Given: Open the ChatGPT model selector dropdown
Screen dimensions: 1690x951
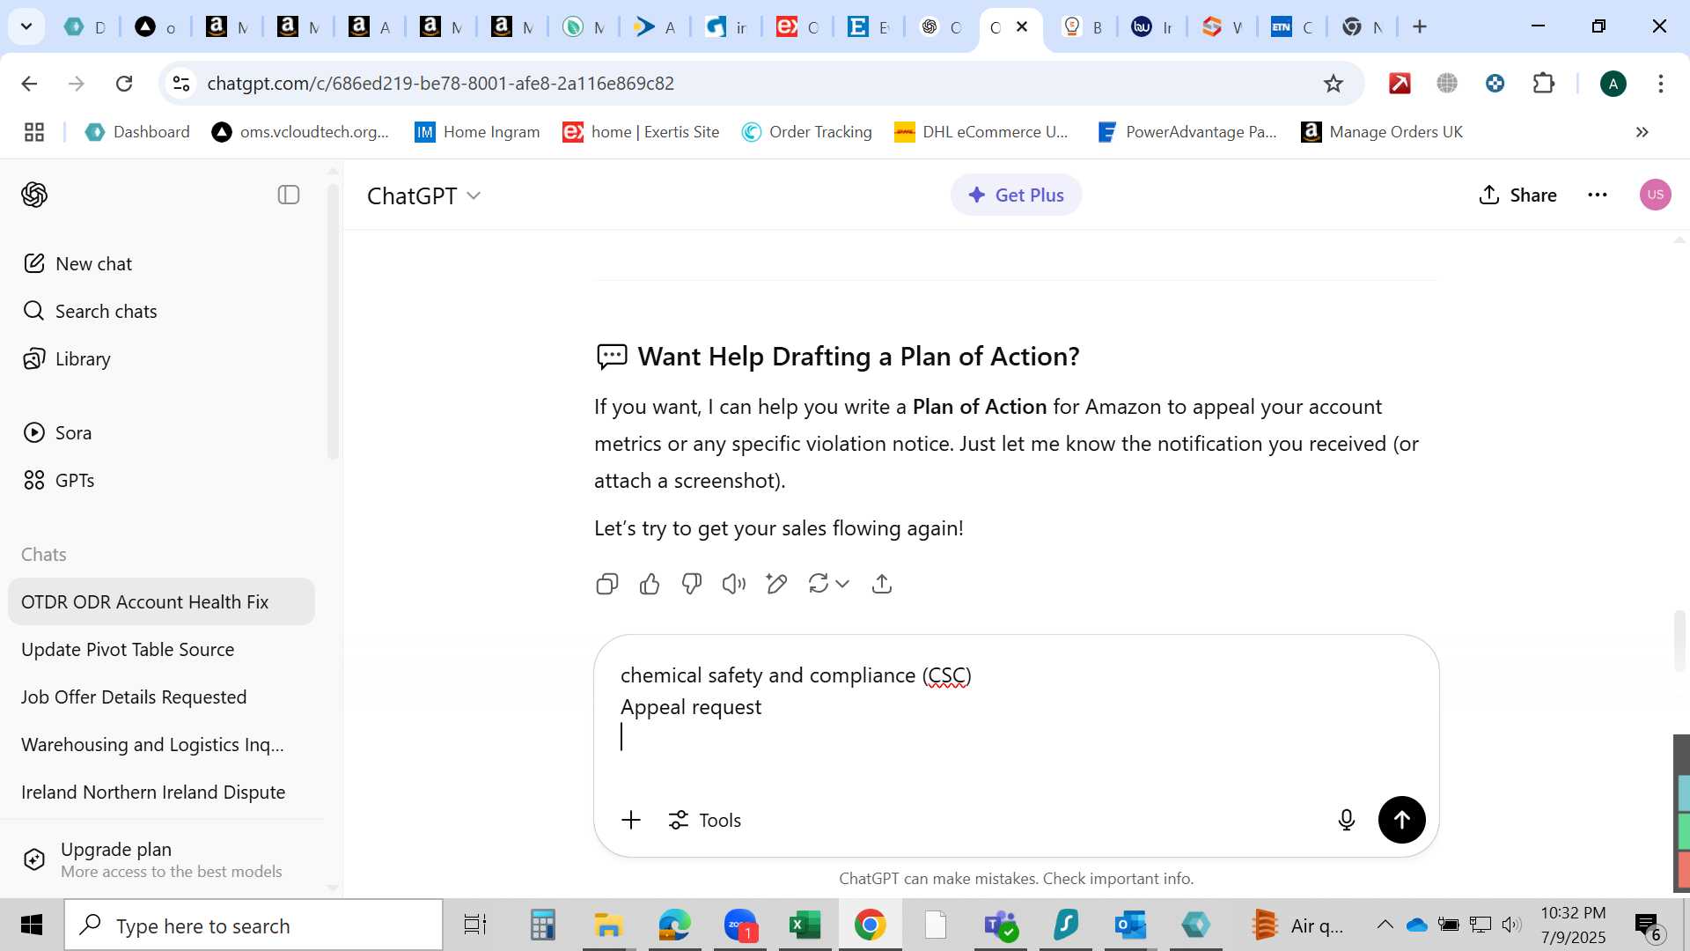Looking at the screenshot, I should pyautogui.click(x=424, y=195).
